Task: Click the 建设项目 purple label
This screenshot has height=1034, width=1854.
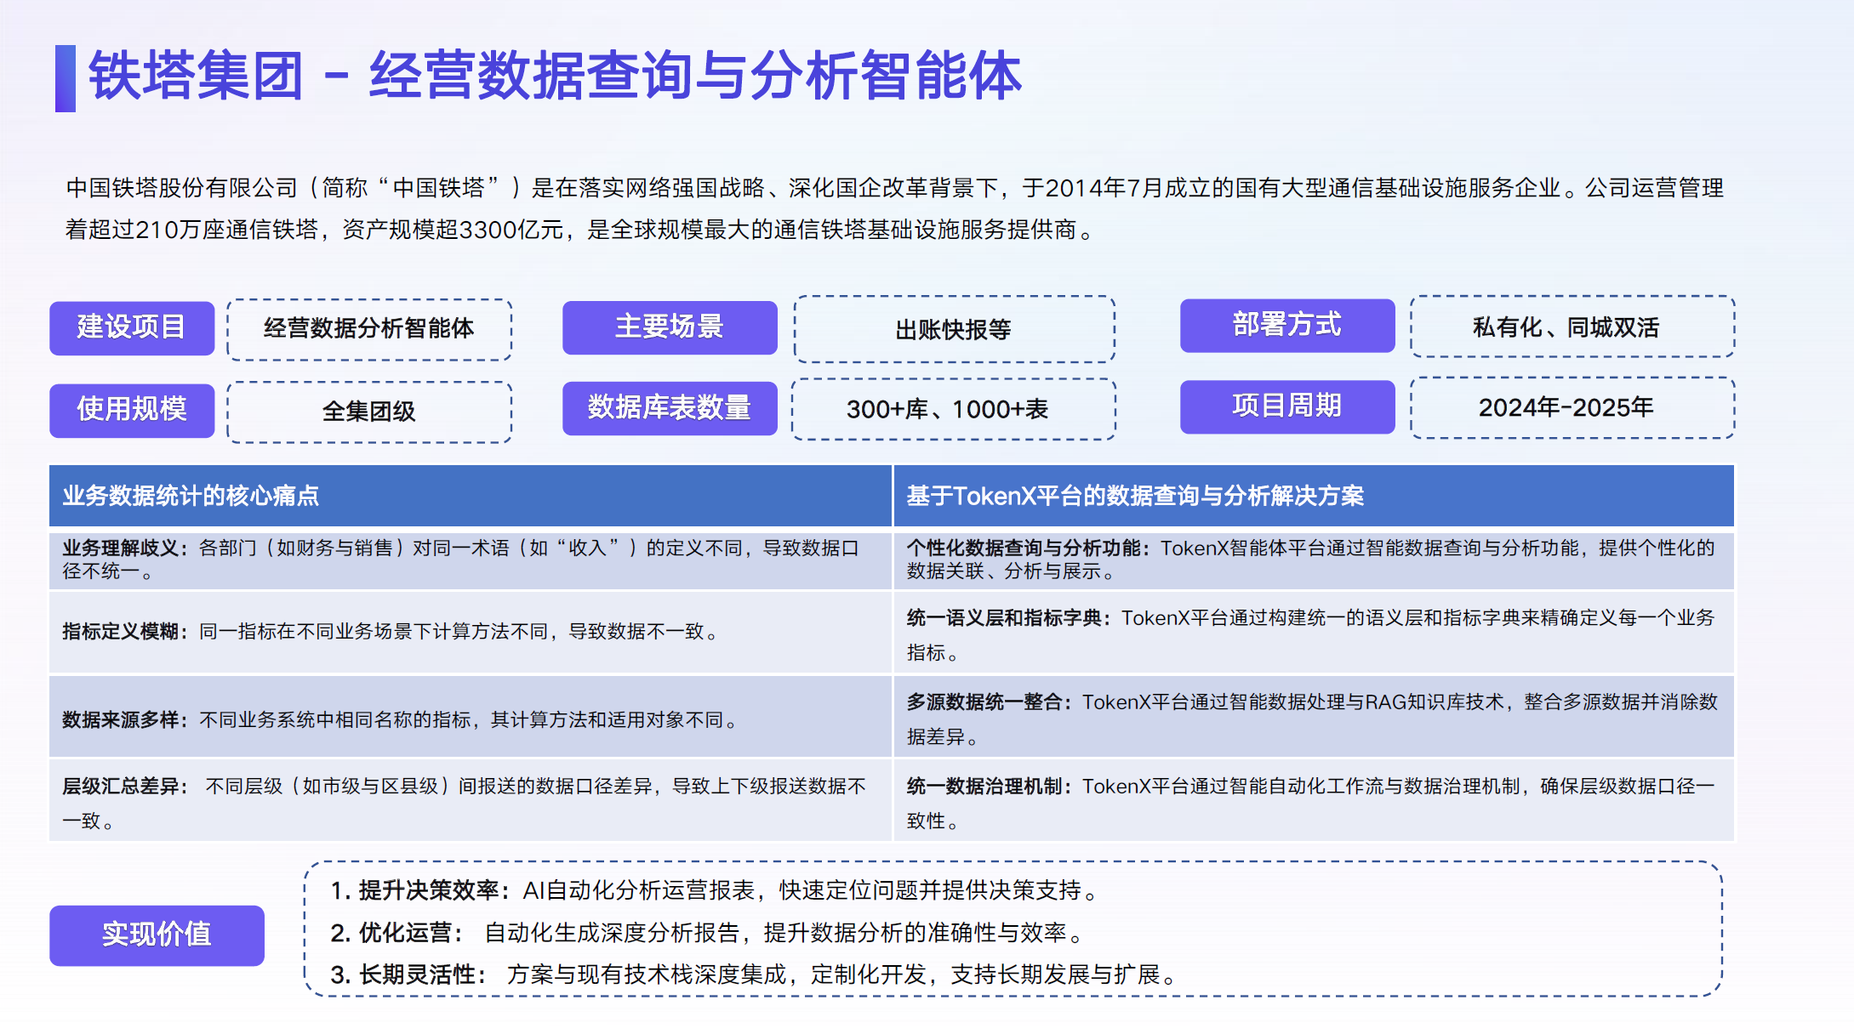Action: coord(132,327)
